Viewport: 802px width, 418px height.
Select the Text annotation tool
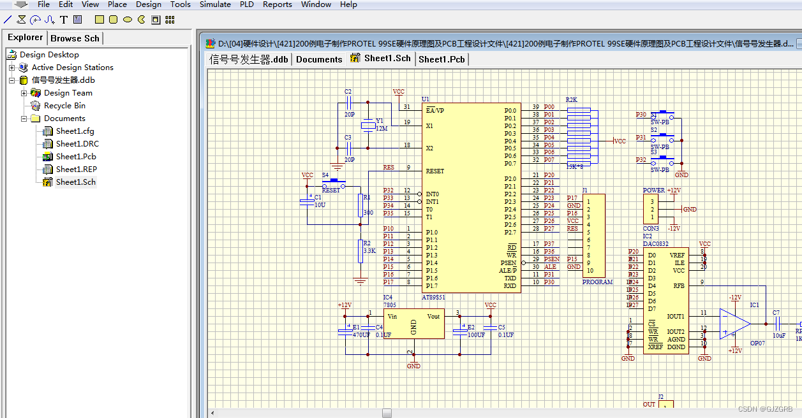(x=64, y=19)
